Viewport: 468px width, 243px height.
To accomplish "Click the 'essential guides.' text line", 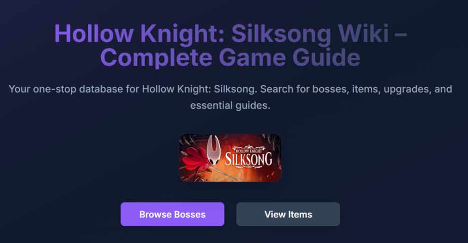I will [230, 105].
